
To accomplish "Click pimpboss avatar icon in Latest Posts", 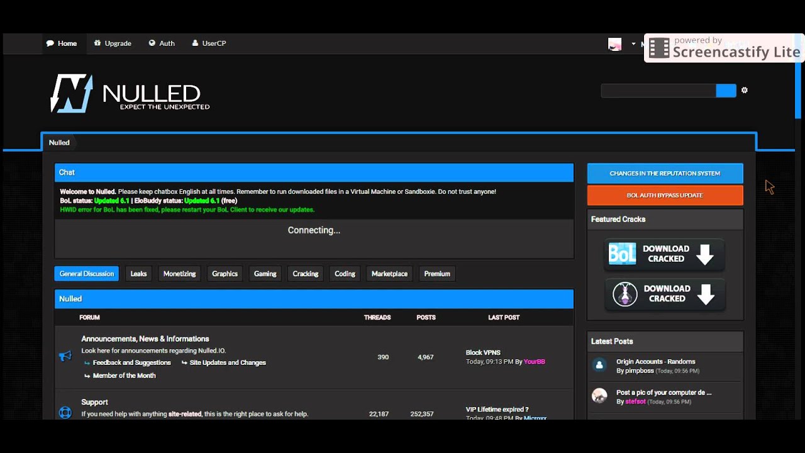I will (599, 365).
